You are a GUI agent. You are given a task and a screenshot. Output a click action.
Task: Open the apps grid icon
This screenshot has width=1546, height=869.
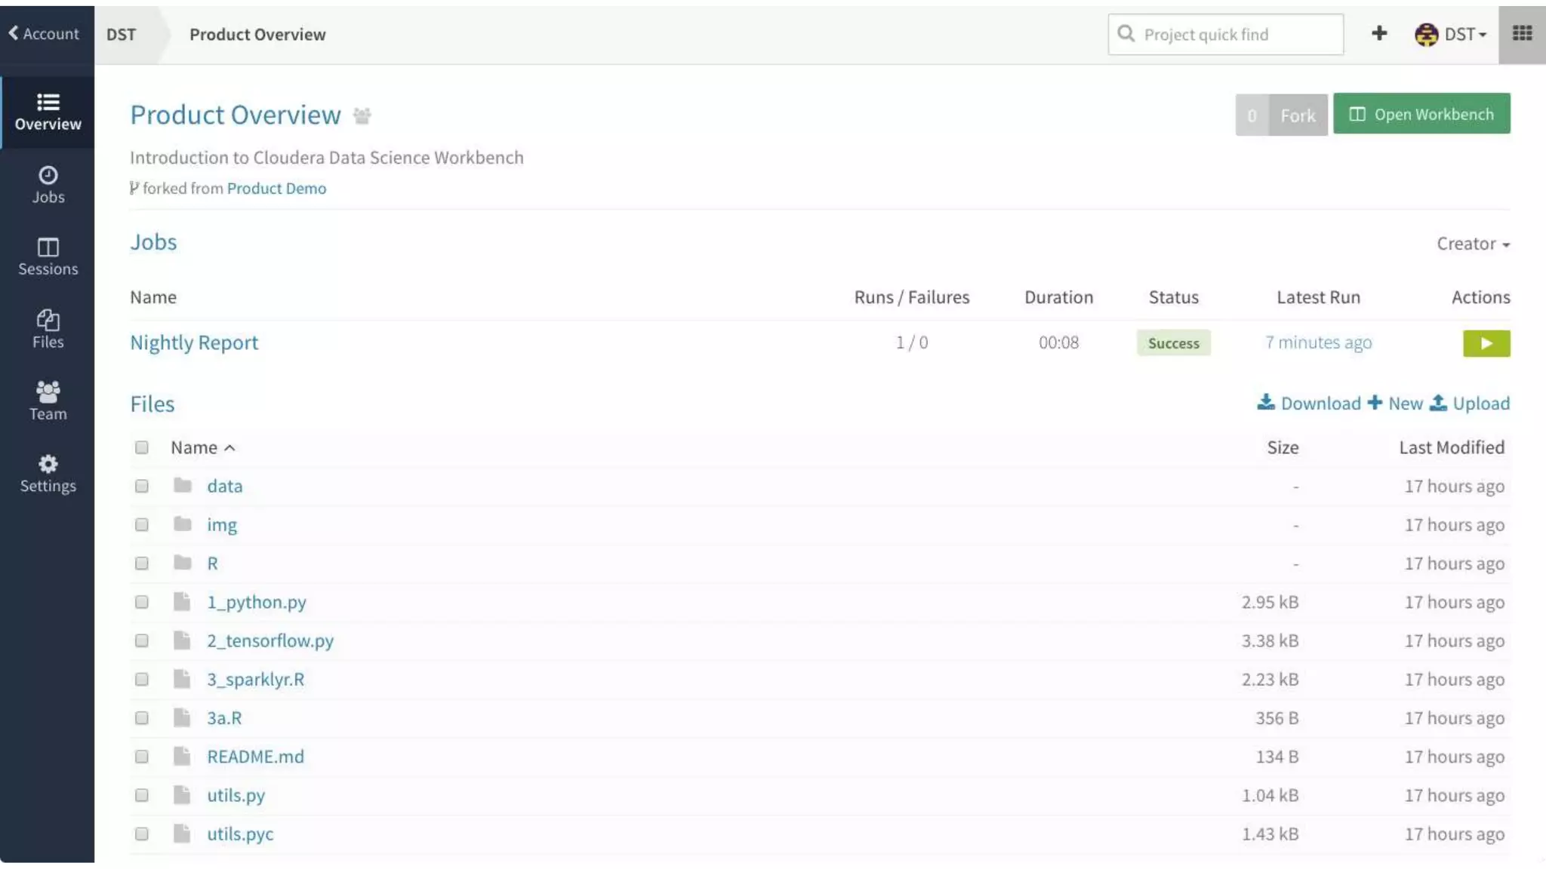(1522, 33)
